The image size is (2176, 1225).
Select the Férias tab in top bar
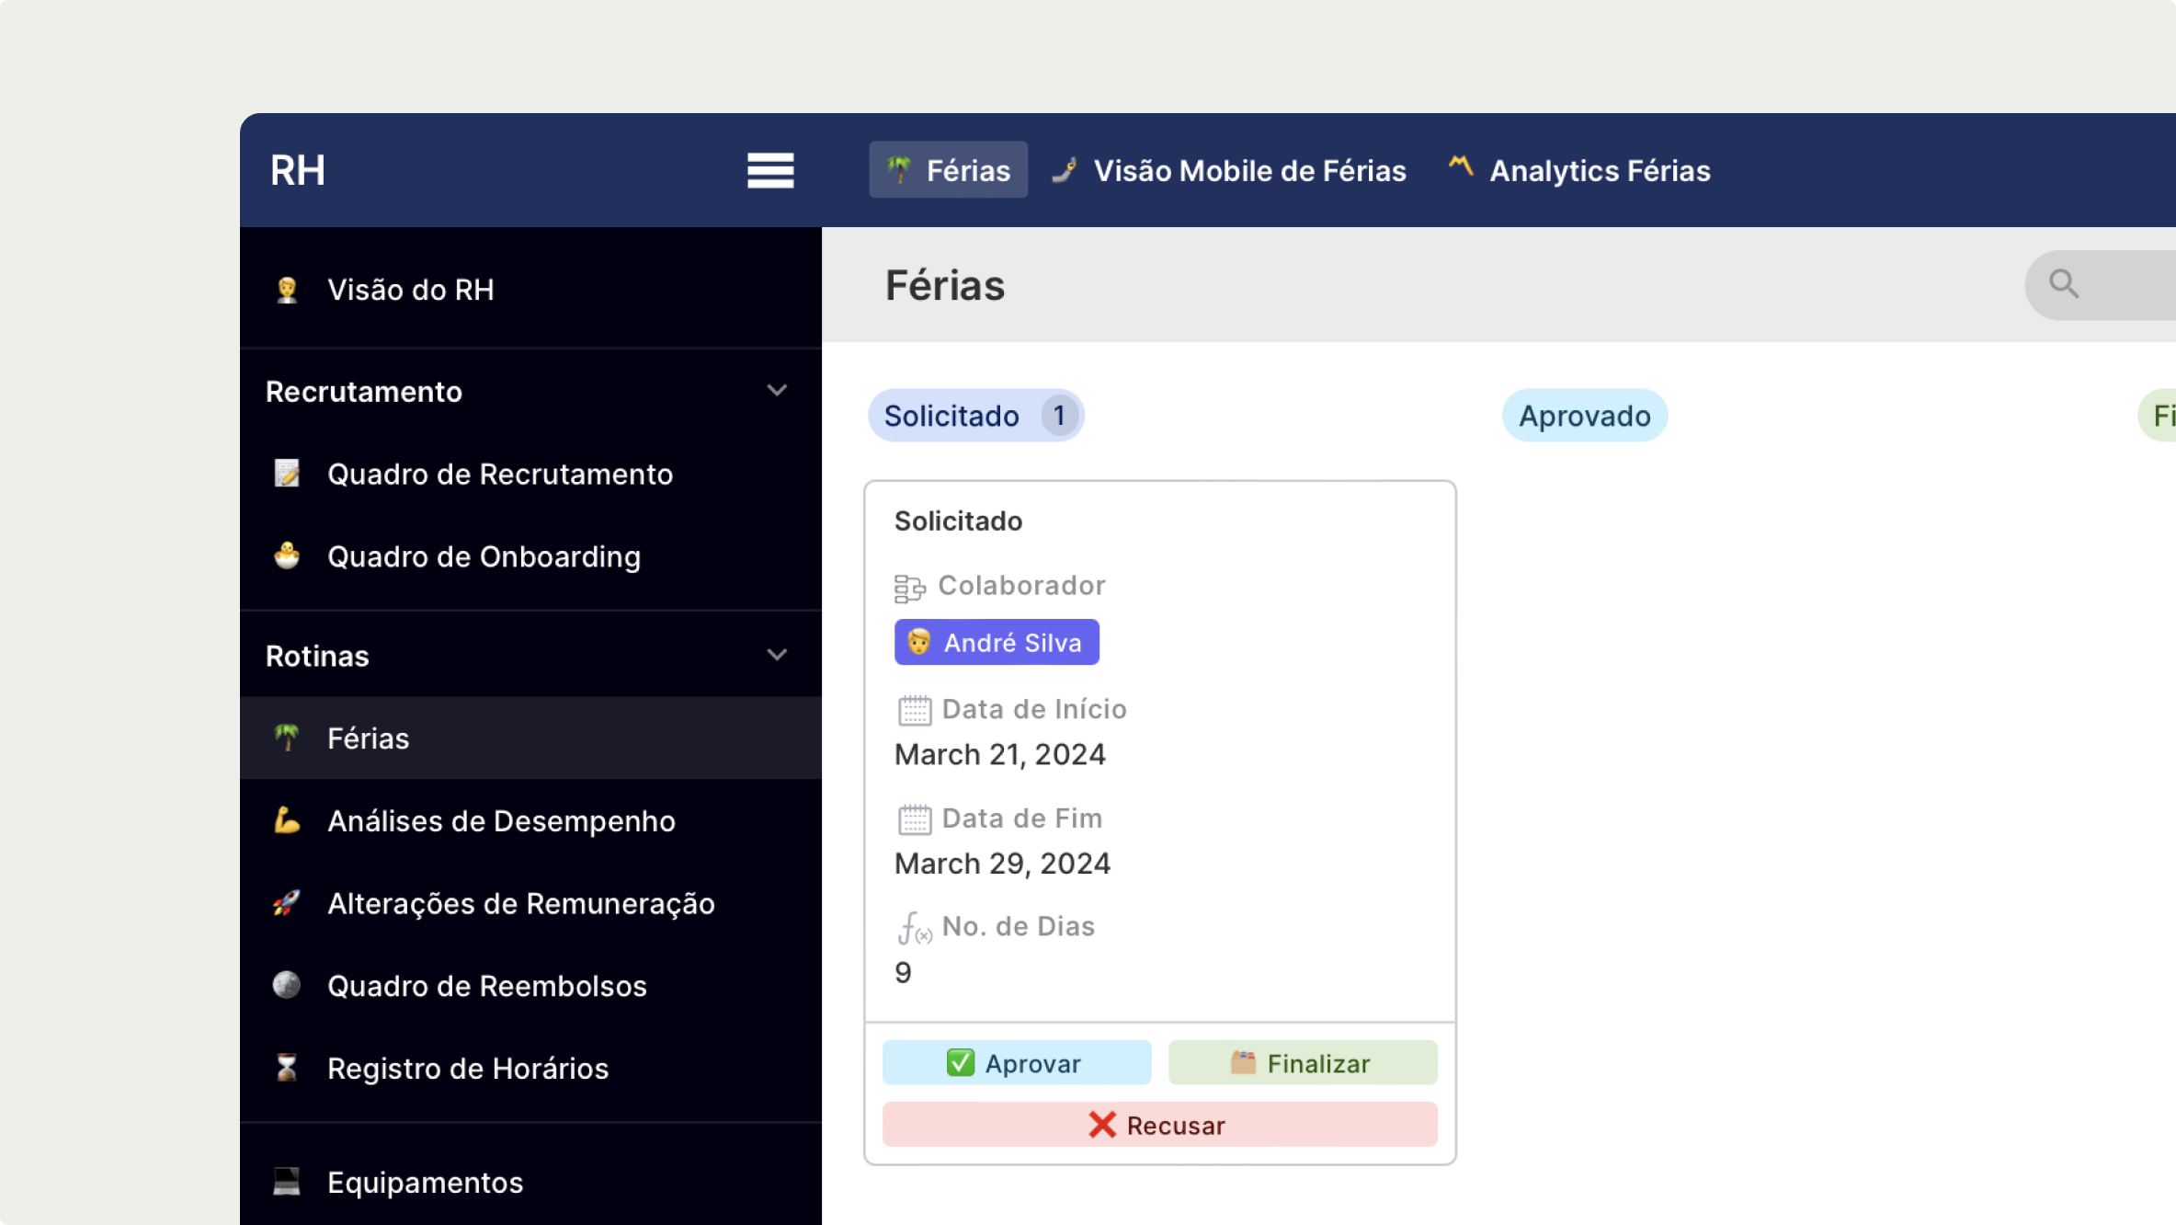(948, 170)
